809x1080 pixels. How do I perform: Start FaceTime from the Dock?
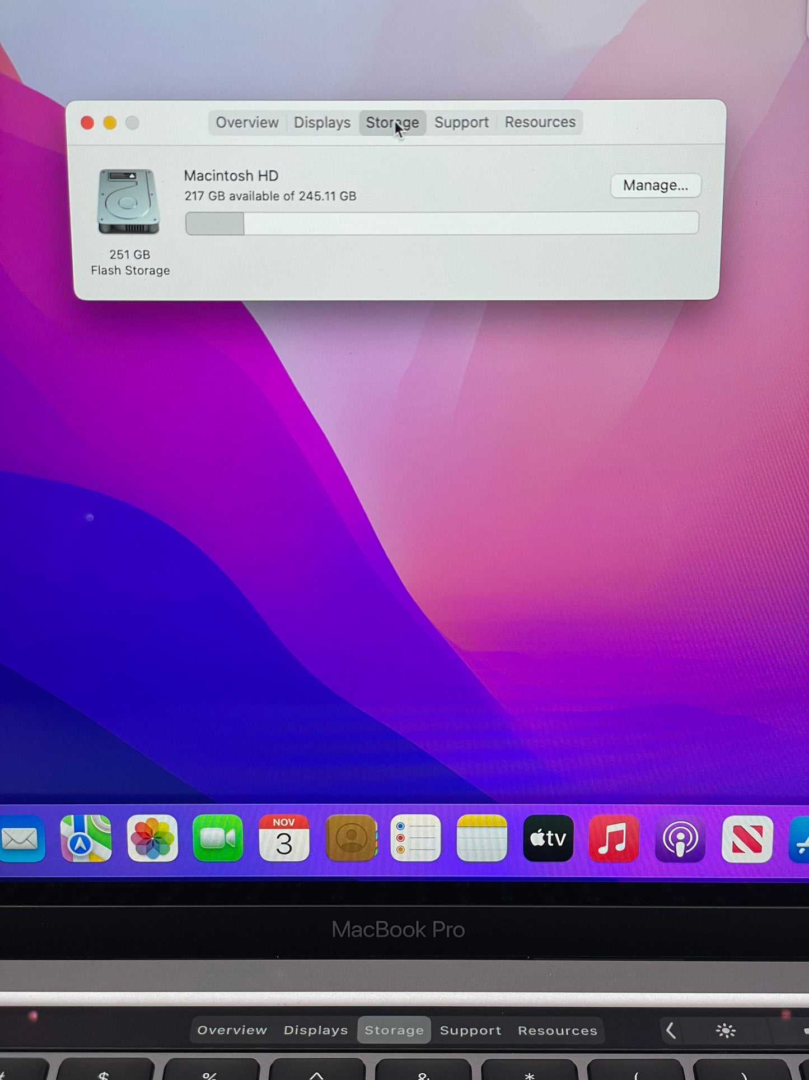pos(218,838)
